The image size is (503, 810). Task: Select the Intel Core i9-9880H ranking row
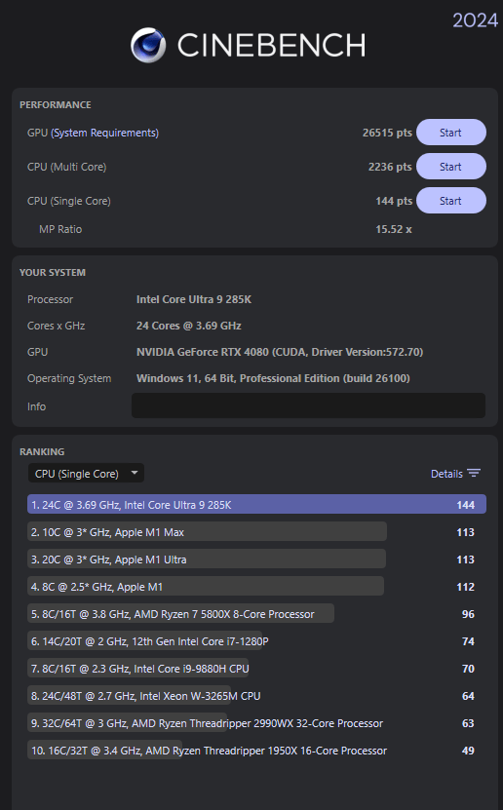256,669
